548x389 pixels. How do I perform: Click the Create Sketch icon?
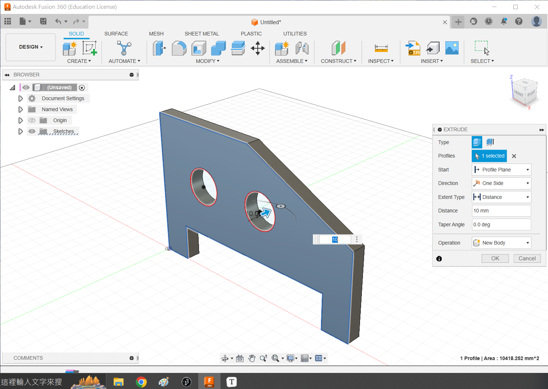pos(89,48)
